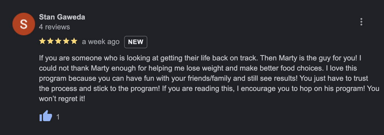Click the second yellow rating star
384x135 pixels.
(50, 42)
